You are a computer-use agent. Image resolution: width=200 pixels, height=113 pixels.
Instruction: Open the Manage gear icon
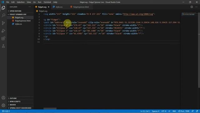(3, 105)
